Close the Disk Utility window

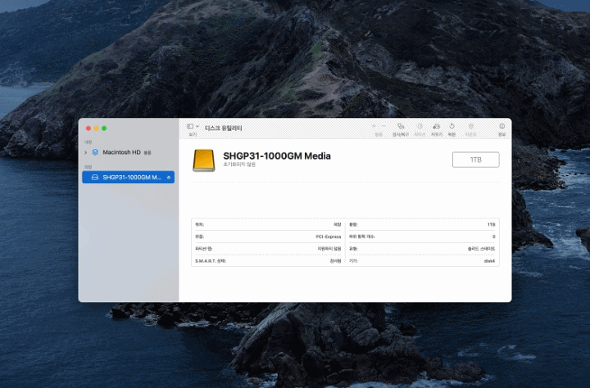[x=88, y=129]
